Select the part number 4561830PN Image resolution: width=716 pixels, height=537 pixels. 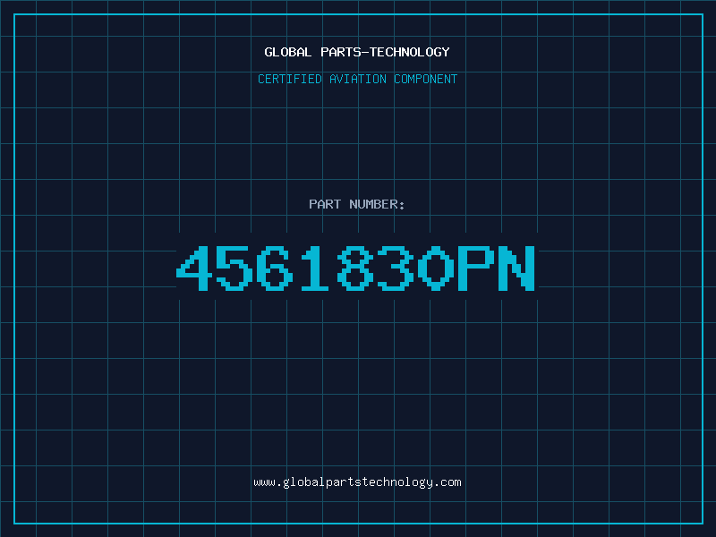(x=355, y=268)
